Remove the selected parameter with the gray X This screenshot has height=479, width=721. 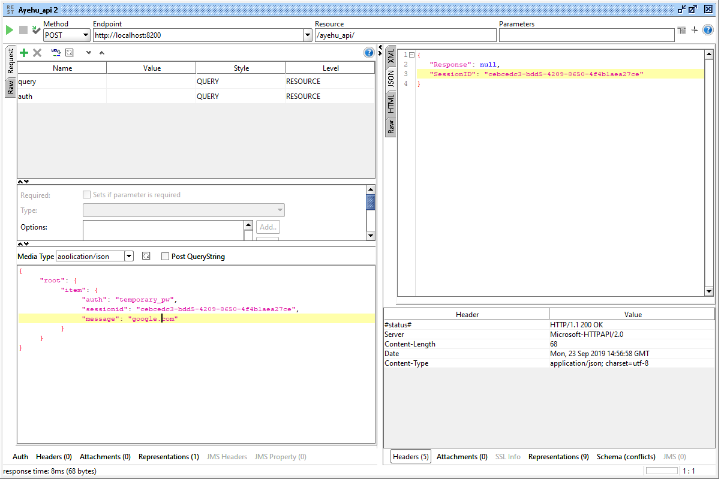coord(37,53)
